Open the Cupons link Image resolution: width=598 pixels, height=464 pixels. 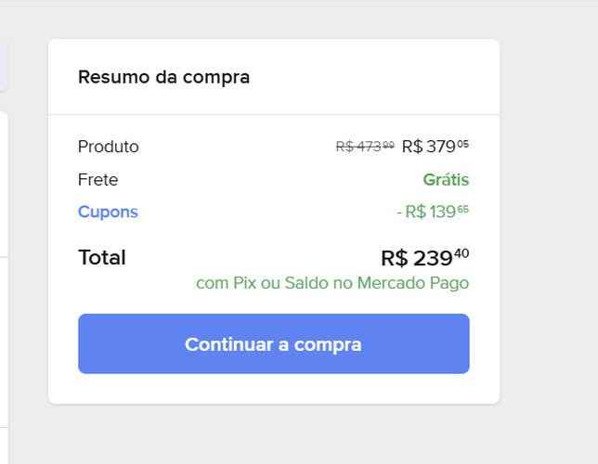point(108,212)
